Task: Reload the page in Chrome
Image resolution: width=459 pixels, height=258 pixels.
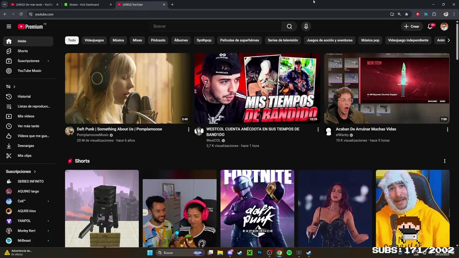Action: click(x=21, y=14)
